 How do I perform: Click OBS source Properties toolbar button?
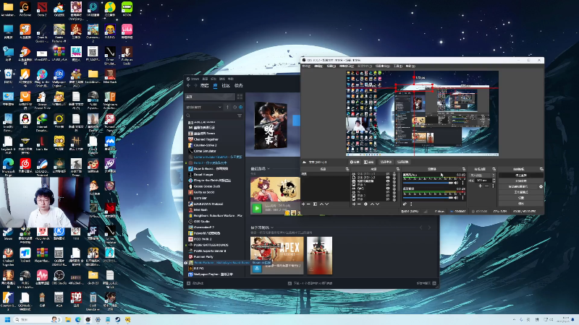[355, 162]
